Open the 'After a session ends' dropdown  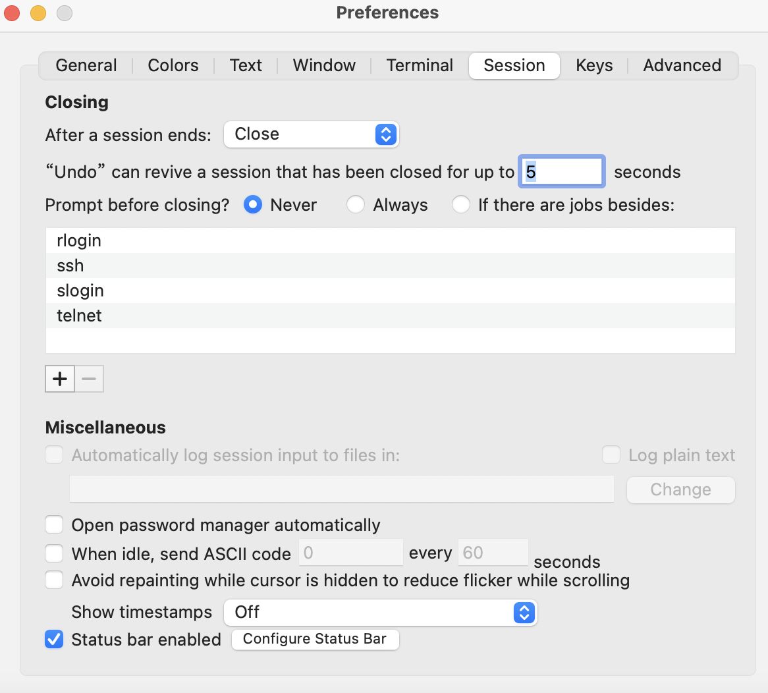pos(311,134)
